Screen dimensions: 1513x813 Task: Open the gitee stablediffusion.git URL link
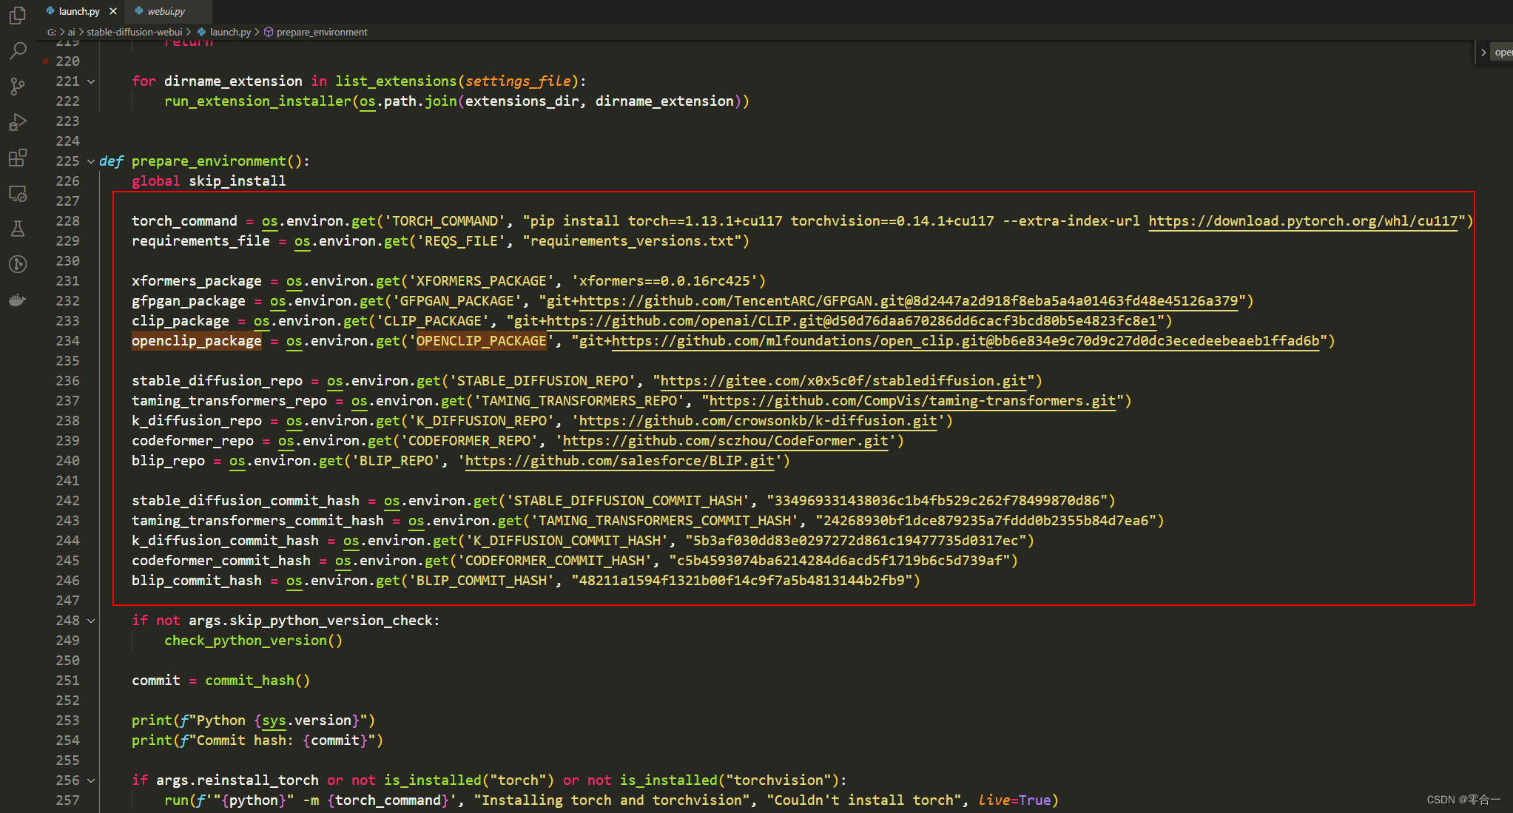pos(843,381)
